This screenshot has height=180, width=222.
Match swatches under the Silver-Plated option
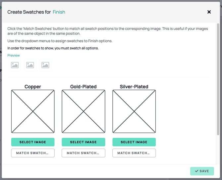coord(134,153)
